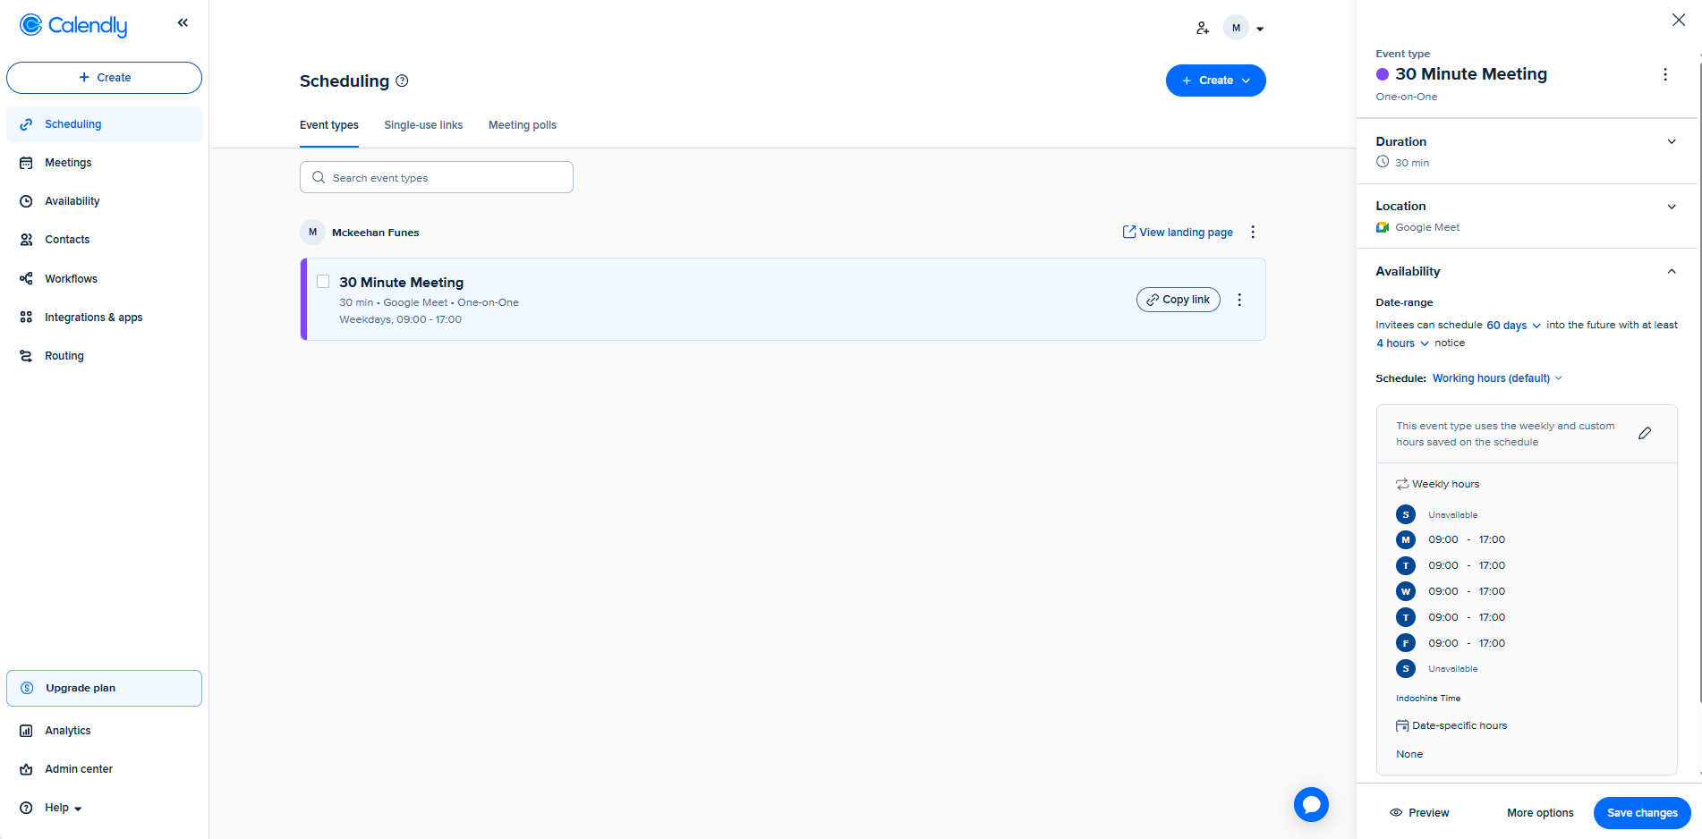This screenshot has width=1702, height=839.
Task: Click the Saturday day circle icon
Action: point(1406,668)
